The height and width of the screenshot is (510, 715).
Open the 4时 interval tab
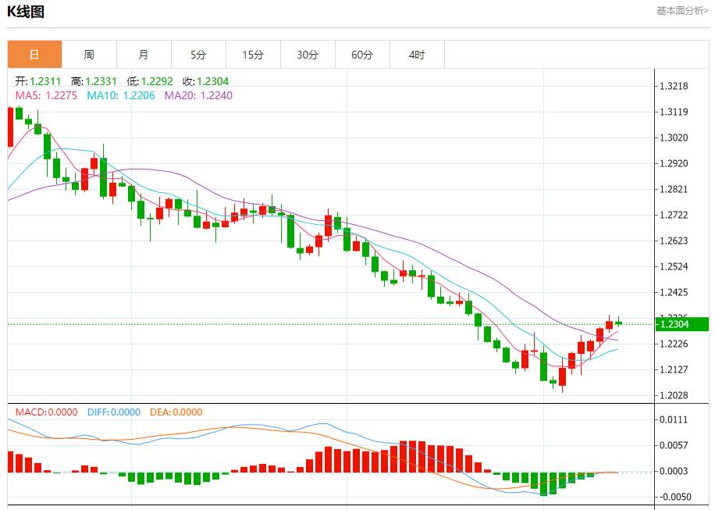418,55
